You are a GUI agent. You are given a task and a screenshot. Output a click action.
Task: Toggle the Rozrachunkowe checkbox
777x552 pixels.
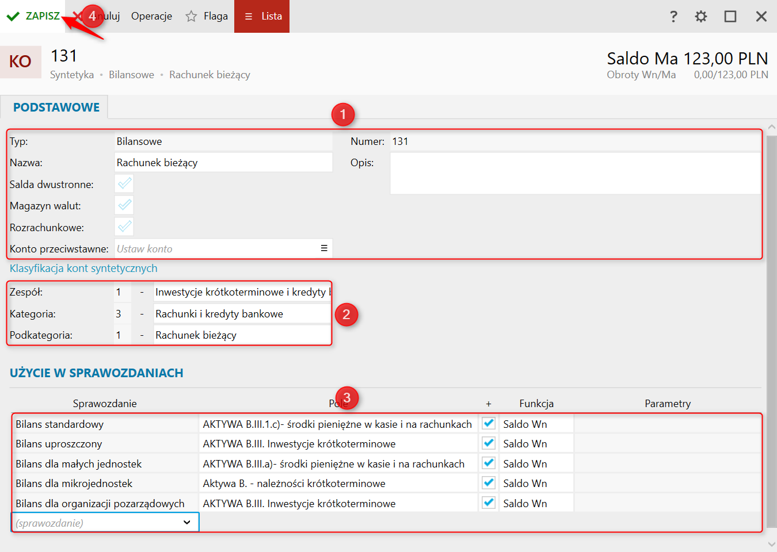pyautogui.click(x=124, y=227)
